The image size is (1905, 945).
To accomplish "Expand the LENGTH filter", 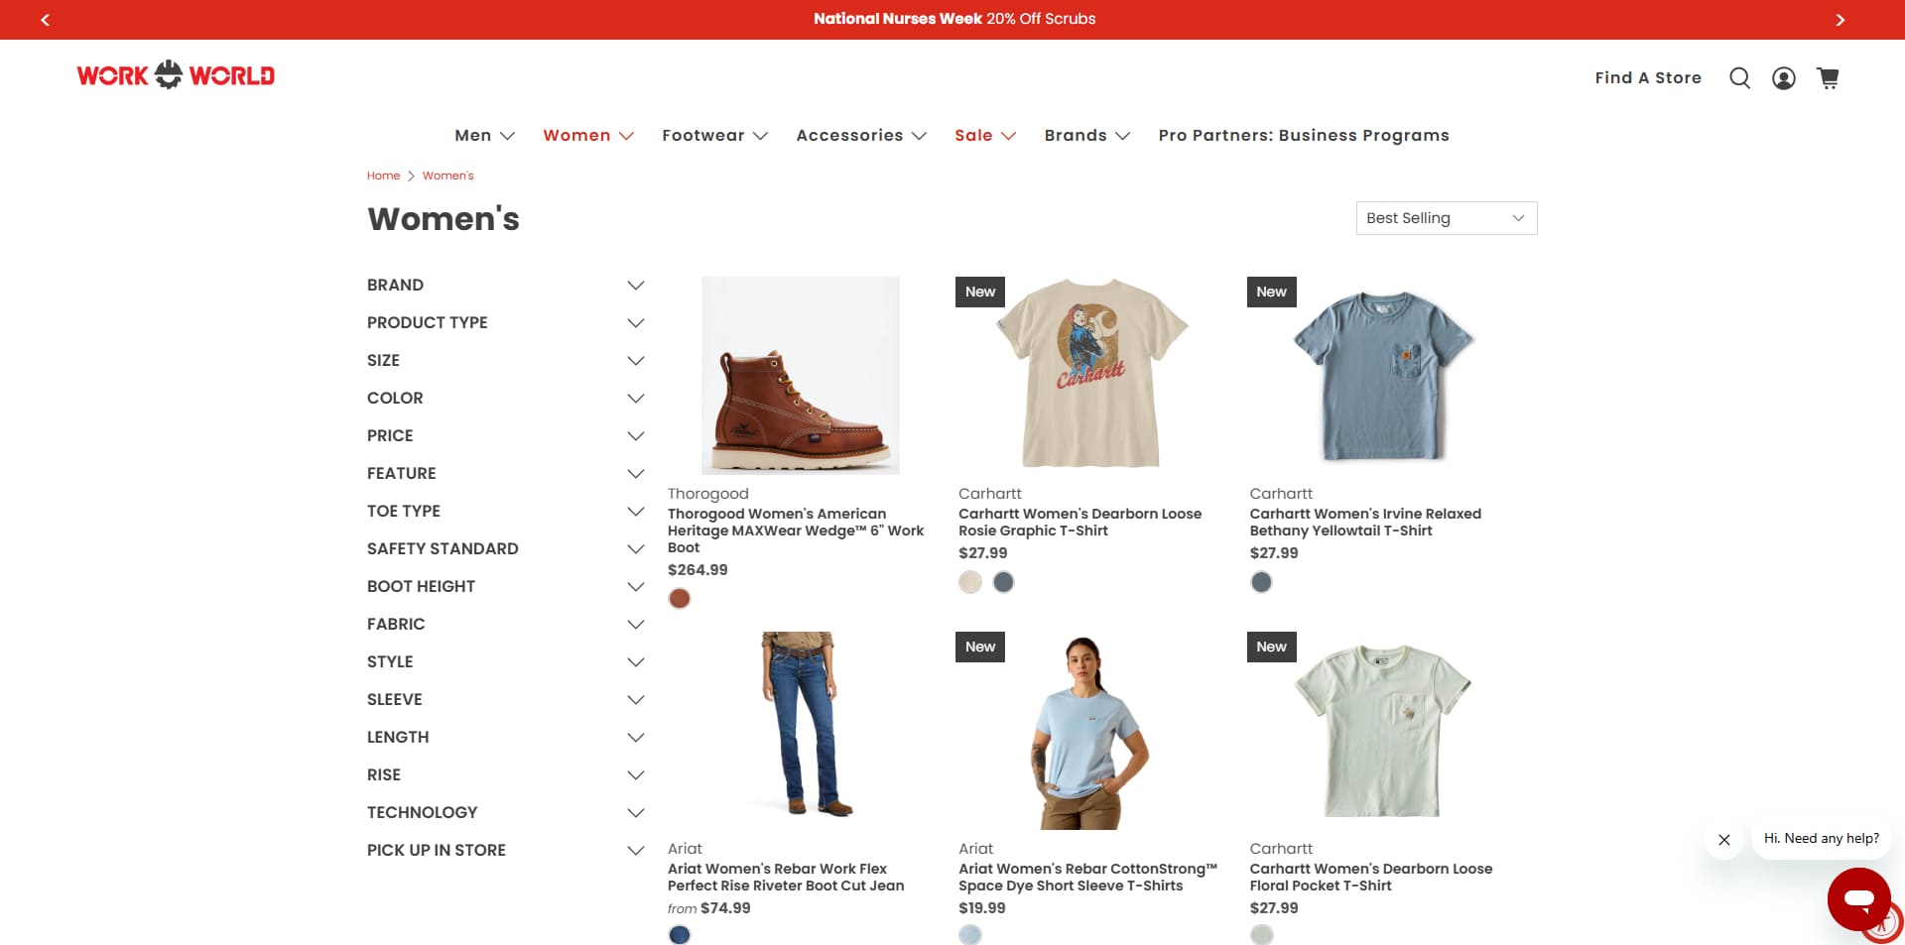I will (506, 738).
